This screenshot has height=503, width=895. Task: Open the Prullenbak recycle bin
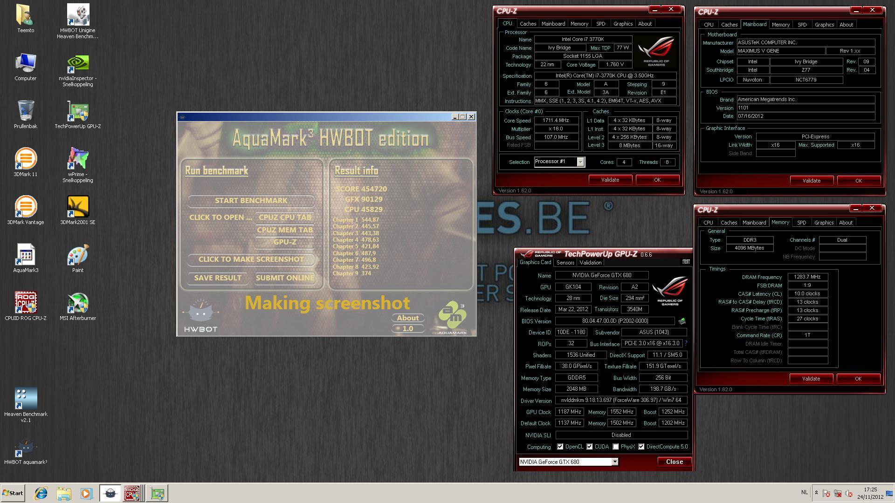pos(25,115)
